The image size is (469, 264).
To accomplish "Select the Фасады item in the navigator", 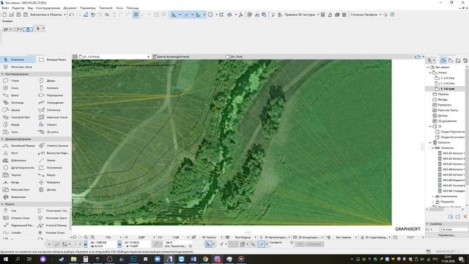I will [x=443, y=100].
